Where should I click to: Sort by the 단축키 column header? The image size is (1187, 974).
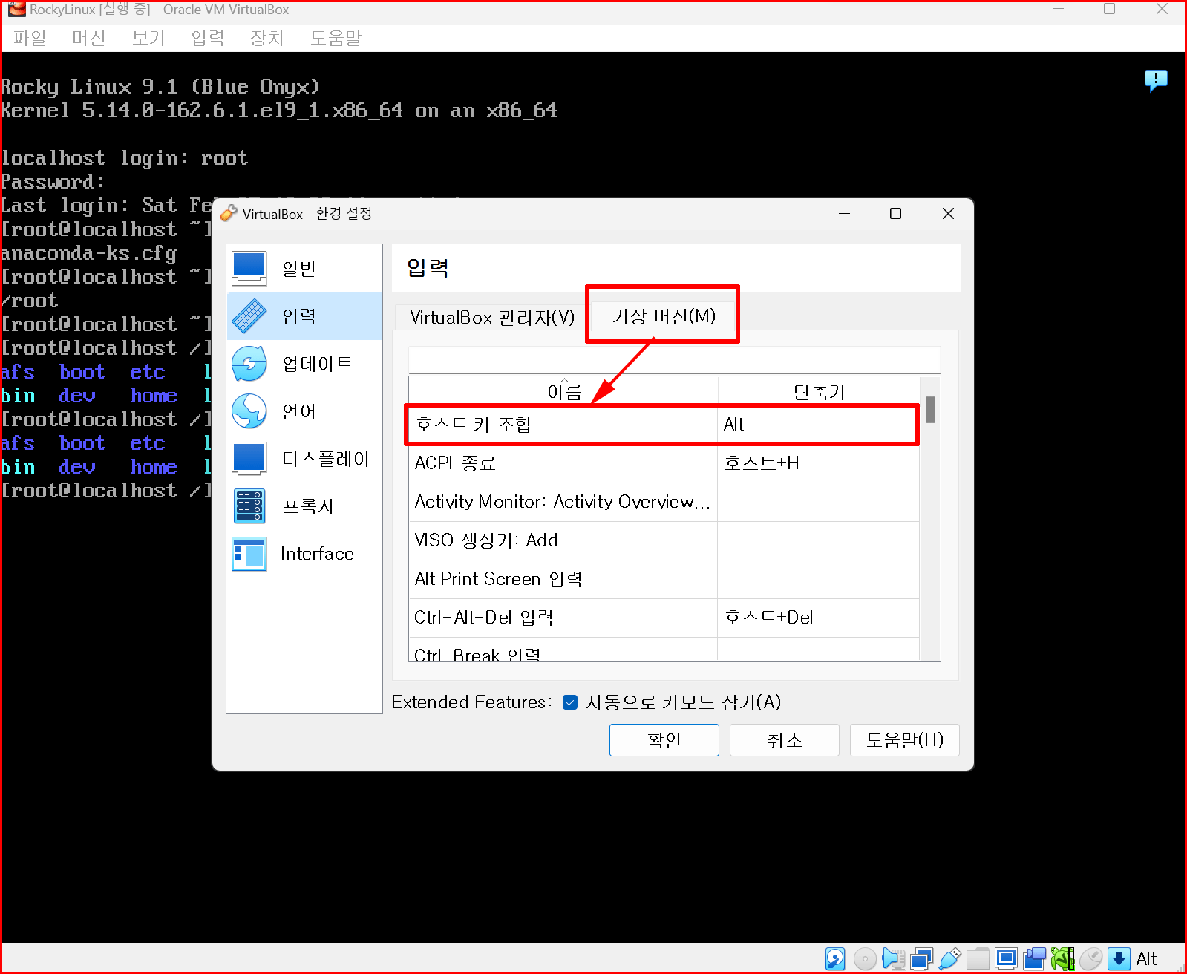point(819,391)
